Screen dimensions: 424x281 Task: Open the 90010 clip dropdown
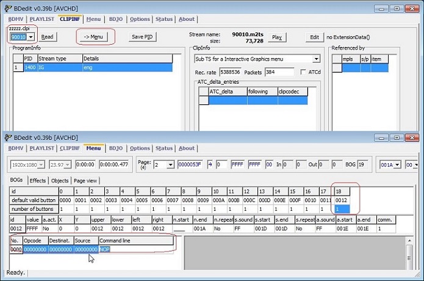point(31,37)
